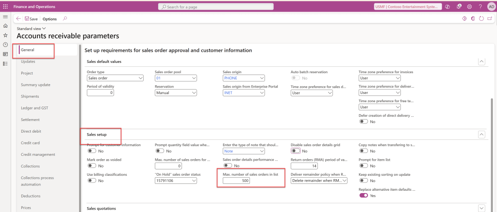497x212 pixels.
Task: Click the Save button
Action: coord(31,19)
